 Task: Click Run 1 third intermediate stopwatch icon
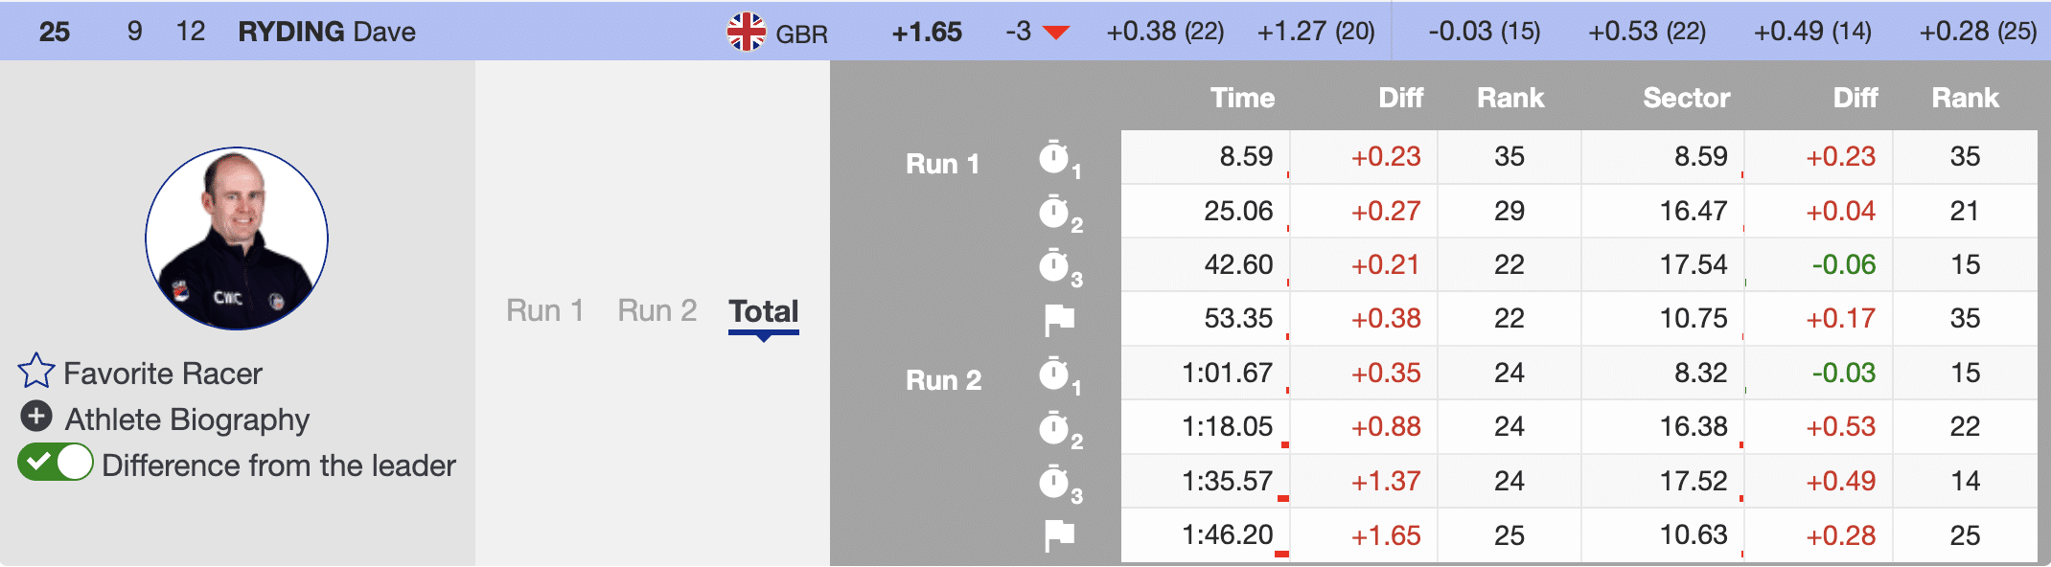(x=1055, y=265)
